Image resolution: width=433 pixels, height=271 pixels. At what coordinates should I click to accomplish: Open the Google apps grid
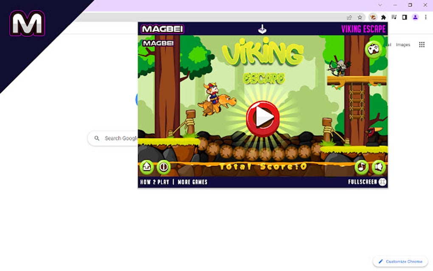click(x=422, y=45)
